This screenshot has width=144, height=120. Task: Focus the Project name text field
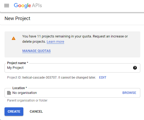pyautogui.click(x=72, y=68)
